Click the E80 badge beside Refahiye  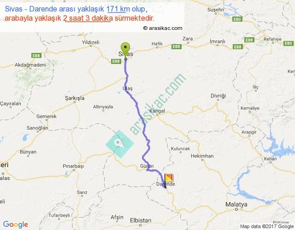[288, 43]
